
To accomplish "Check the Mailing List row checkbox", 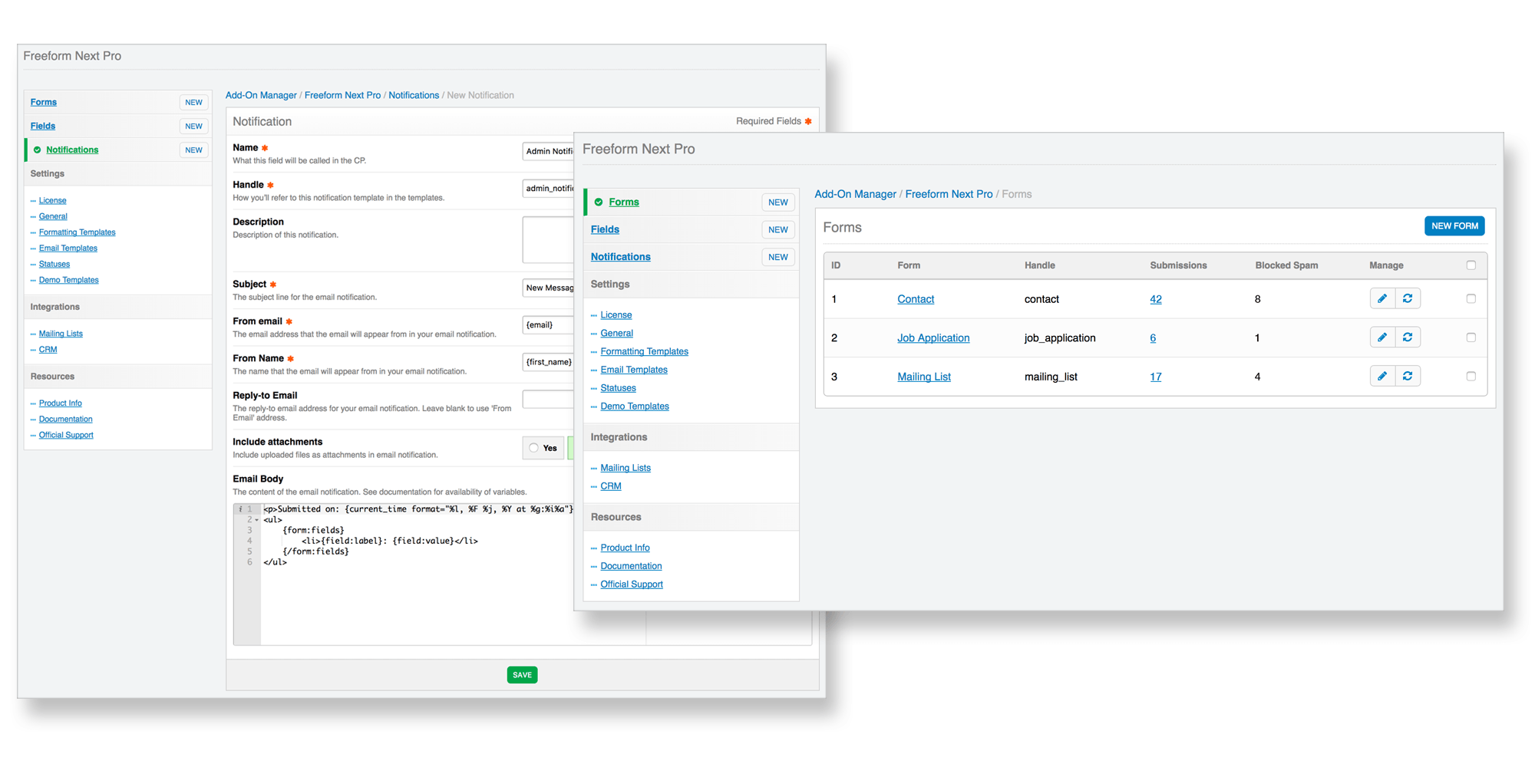I will 1471,377.
